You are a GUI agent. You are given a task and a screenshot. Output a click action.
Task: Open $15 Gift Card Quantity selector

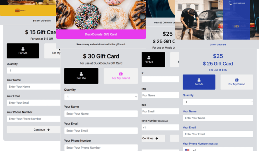tap(34, 70)
